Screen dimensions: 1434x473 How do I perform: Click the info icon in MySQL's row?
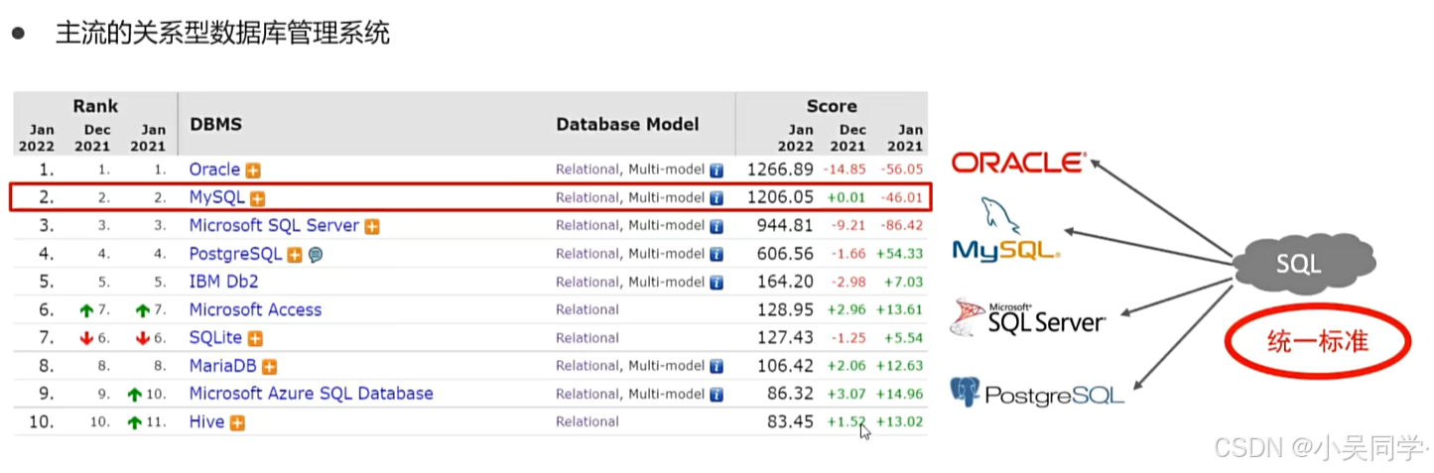coord(716,198)
